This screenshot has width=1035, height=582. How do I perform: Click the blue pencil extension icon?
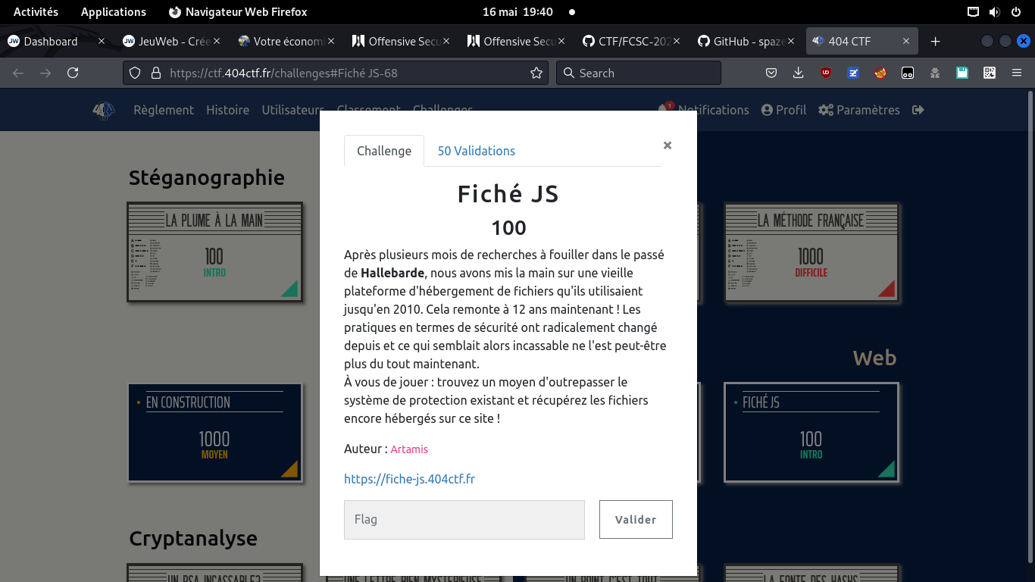click(x=853, y=73)
